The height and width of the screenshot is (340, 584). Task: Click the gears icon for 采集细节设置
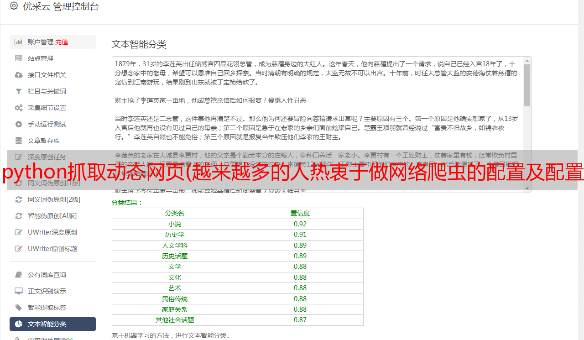tap(19, 108)
